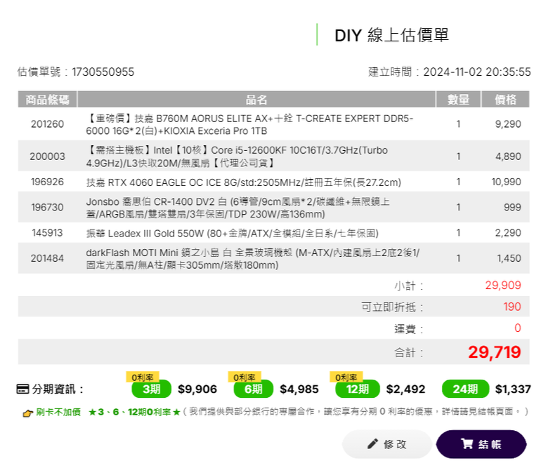Click the pointing hand icon beside 刷卡不加價

(x=27, y=413)
